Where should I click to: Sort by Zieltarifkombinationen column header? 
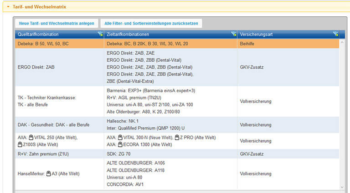128,35
